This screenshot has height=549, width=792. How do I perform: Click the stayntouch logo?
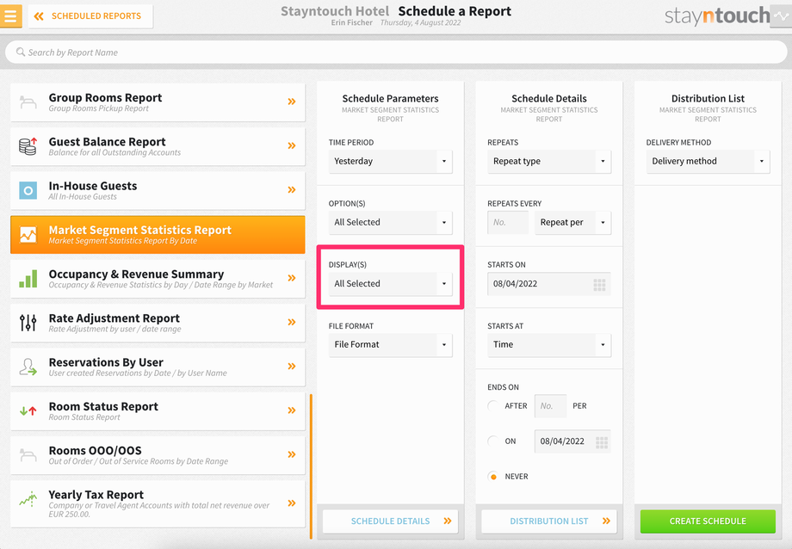717,16
